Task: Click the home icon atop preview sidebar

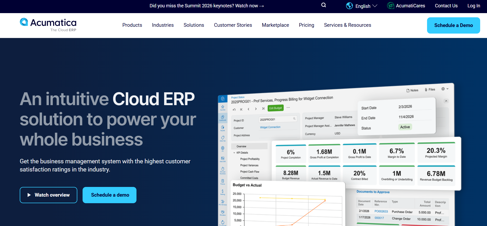Action: point(223,99)
